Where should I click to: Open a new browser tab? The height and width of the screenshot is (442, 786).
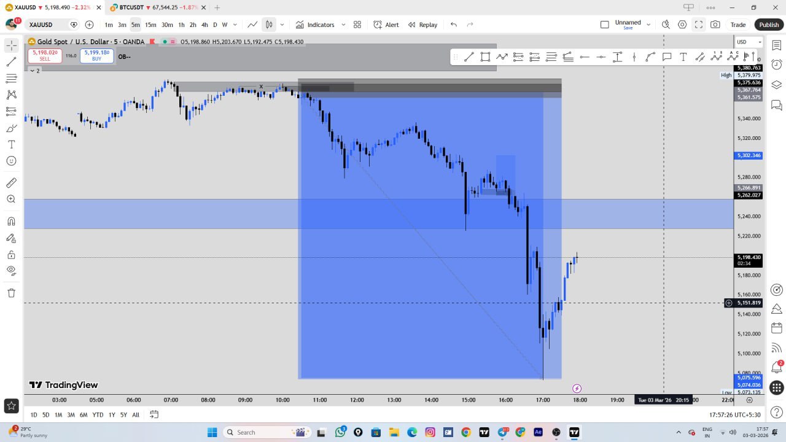217,7
